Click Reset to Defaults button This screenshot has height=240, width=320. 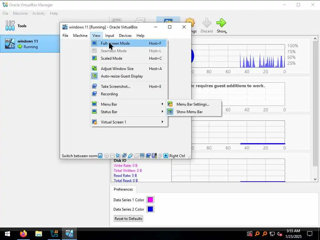coord(128,218)
